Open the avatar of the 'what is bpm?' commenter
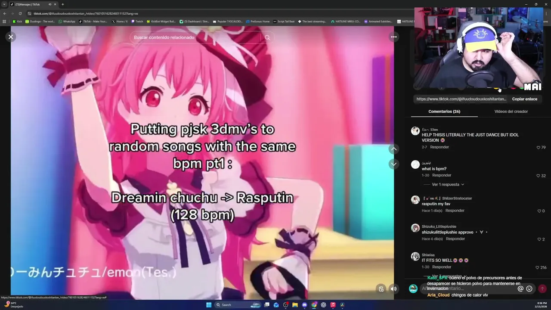551x310 pixels. pos(415,164)
